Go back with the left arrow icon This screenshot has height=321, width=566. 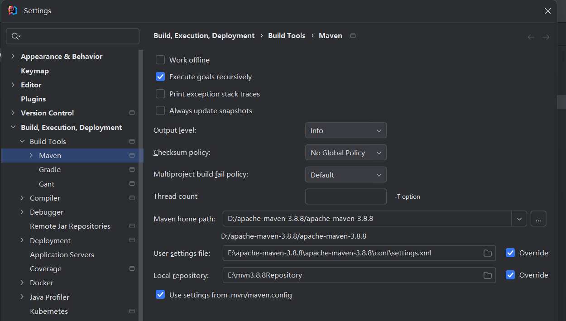(531, 37)
